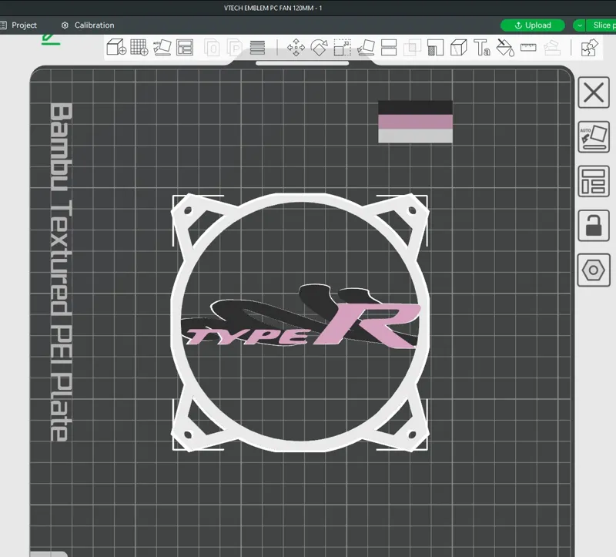
Task: Click the Split to objects icon
Action: (x=212, y=48)
